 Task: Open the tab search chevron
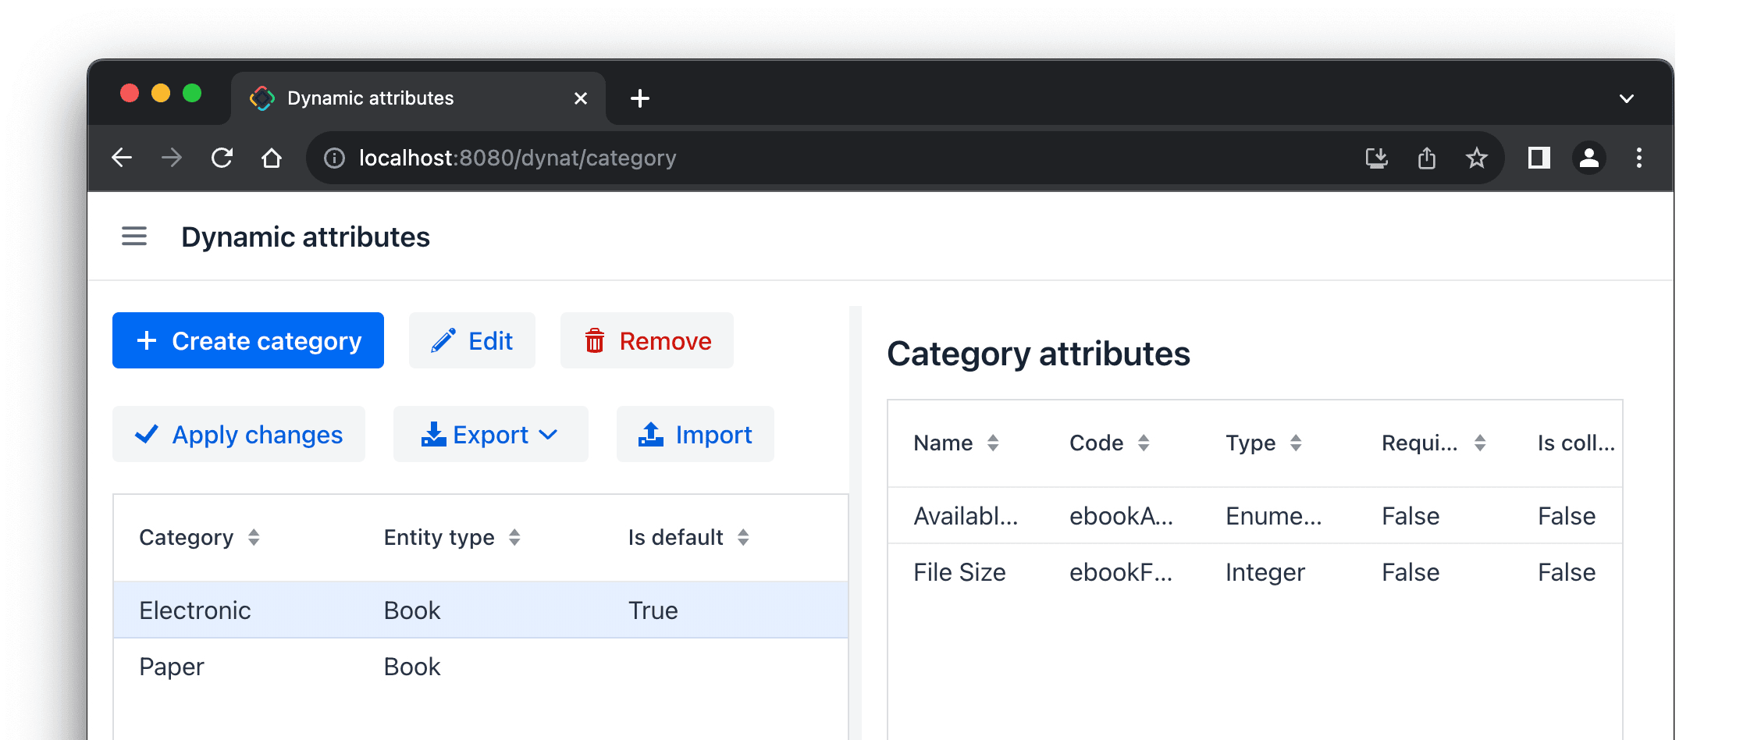[x=1627, y=99]
